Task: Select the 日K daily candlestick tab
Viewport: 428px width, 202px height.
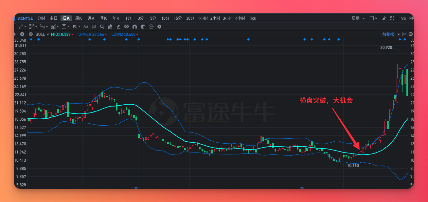Action: 66,18
